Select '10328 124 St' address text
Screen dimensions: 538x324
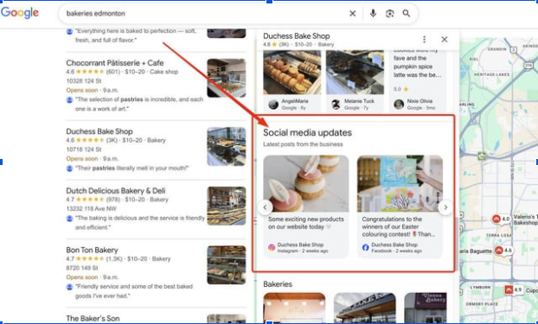click(x=84, y=81)
